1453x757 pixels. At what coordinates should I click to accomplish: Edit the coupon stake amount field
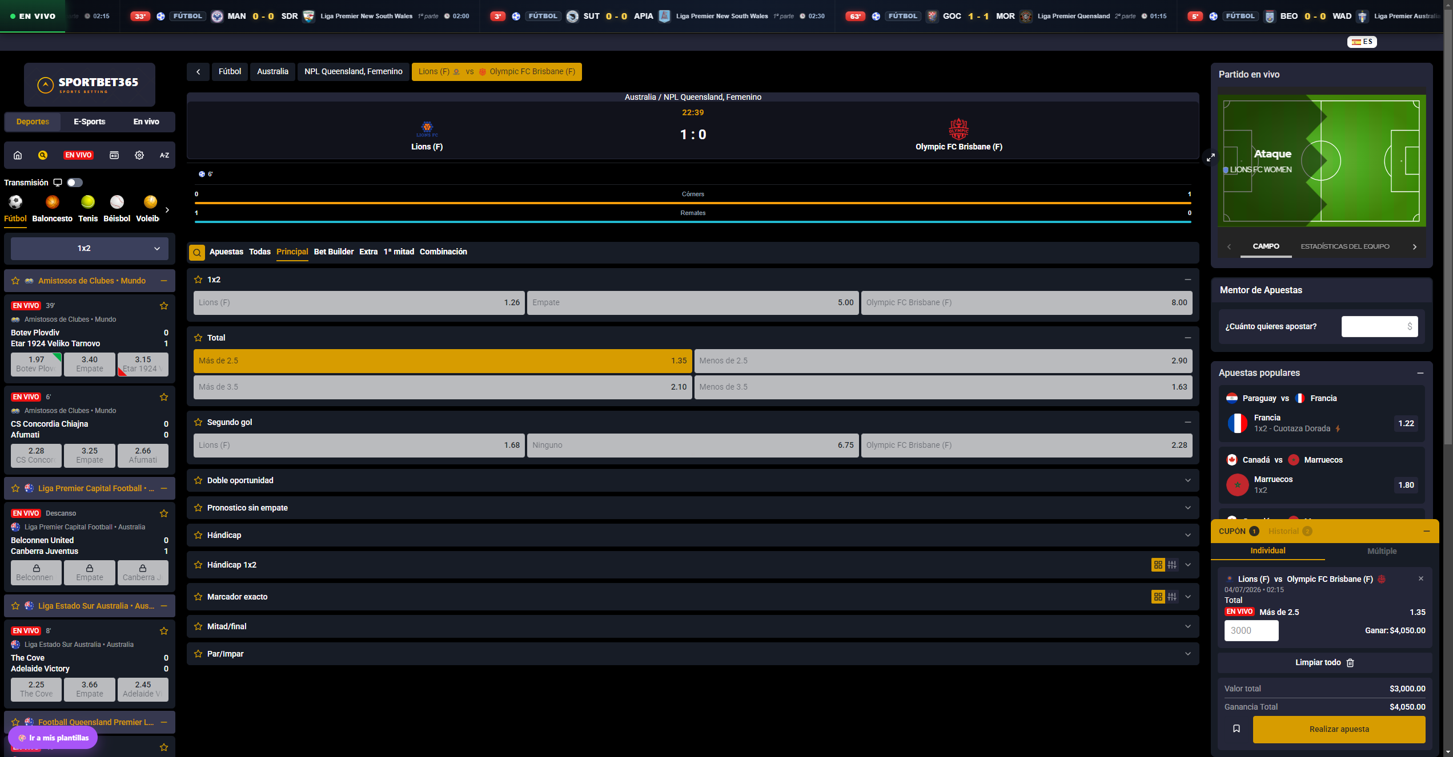point(1251,630)
